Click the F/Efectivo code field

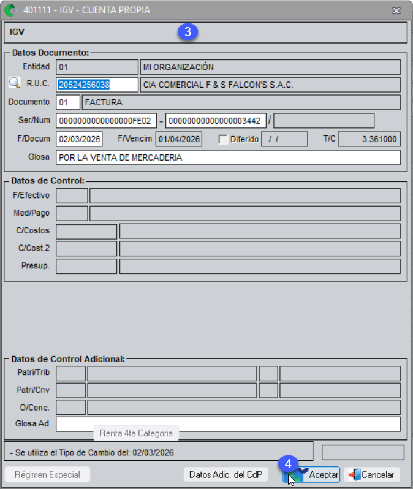point(72,195)
